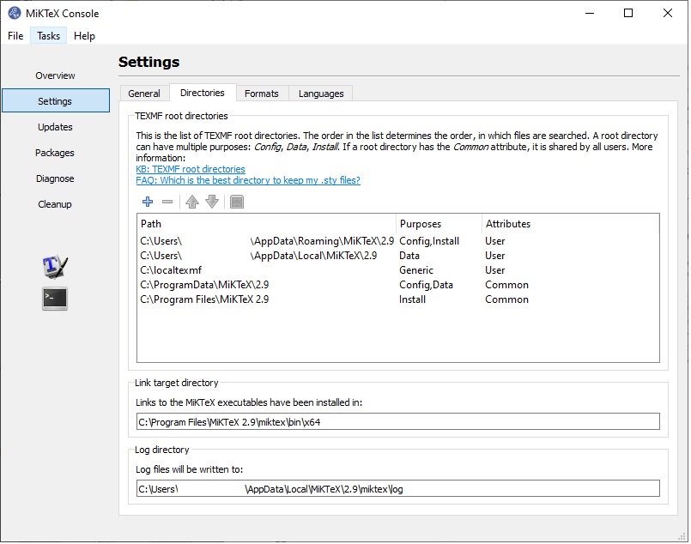Select the C:\ProgramData\MiKTeX\2.9 row

click(398, 285)
